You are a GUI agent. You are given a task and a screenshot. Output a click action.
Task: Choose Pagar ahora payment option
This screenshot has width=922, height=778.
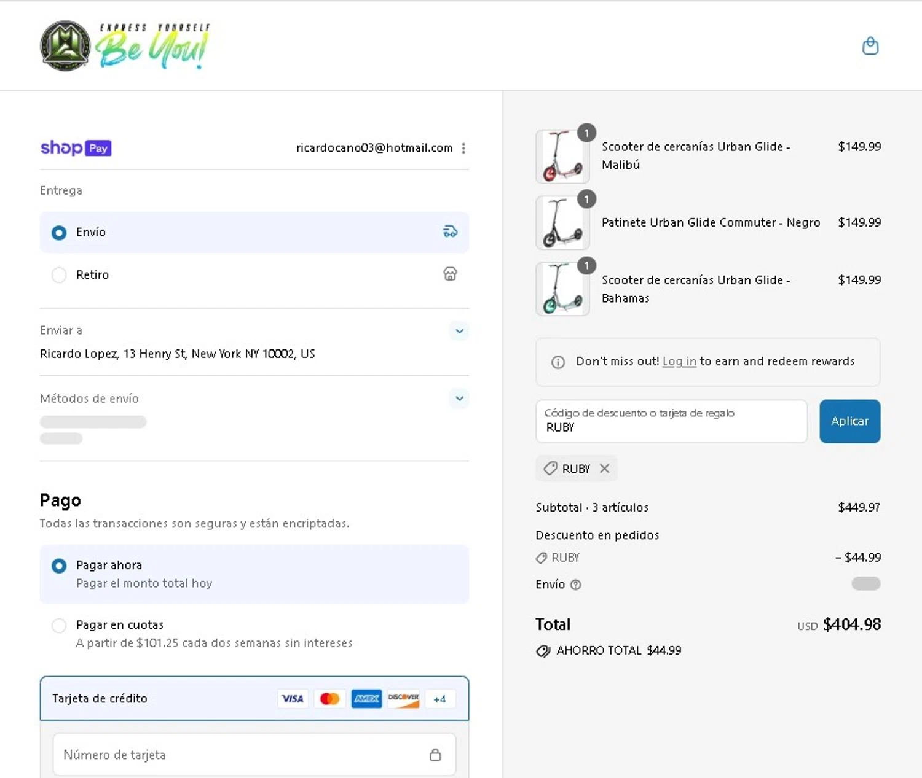(x=254, y=574)
